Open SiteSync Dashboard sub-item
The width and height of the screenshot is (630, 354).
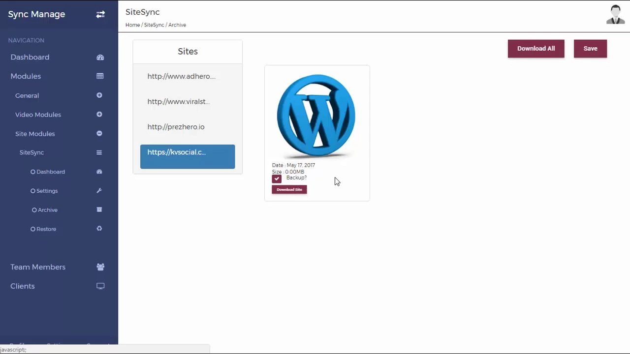[48, 172]
